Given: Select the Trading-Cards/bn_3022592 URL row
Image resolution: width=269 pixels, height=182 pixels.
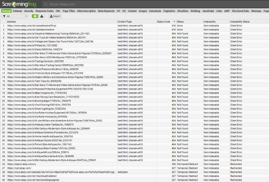Looking at the screenshot, I should [x=36, y=61].
